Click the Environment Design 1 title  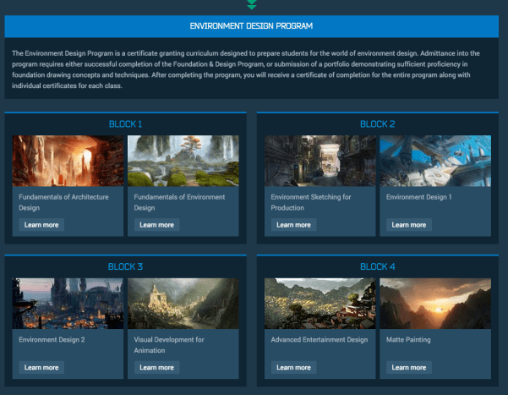(x=419, y=197)
